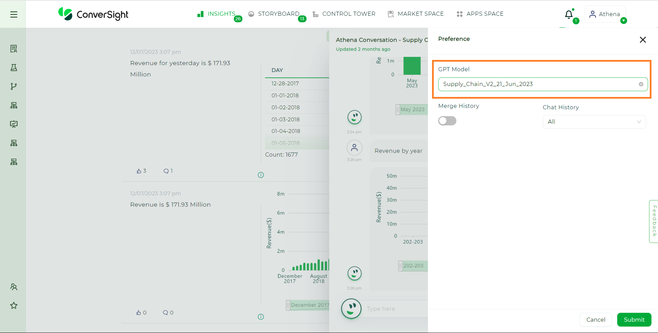Expand the Chat History dropdown
Screen dimensions: 658x333
coord(594,122)
